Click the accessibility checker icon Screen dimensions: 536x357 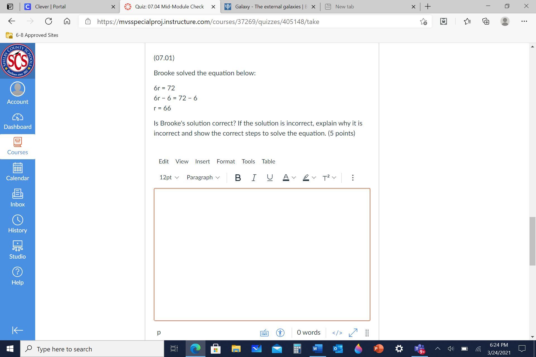point(280,333)
